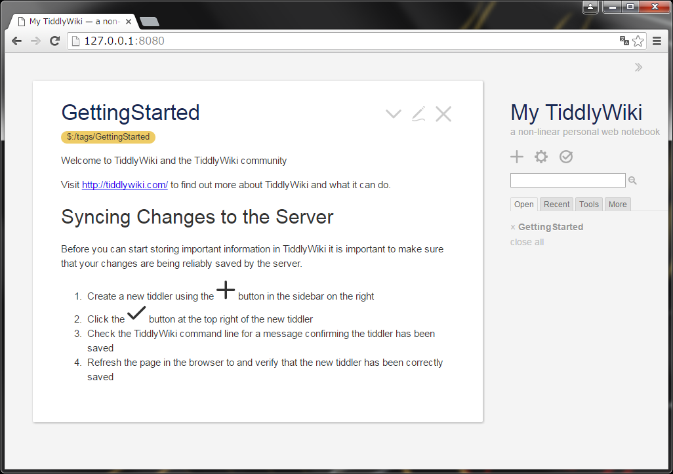
Task: Click the step 'Check the TiddlyWiki command line' text
Action: click(x=261, y=341)
